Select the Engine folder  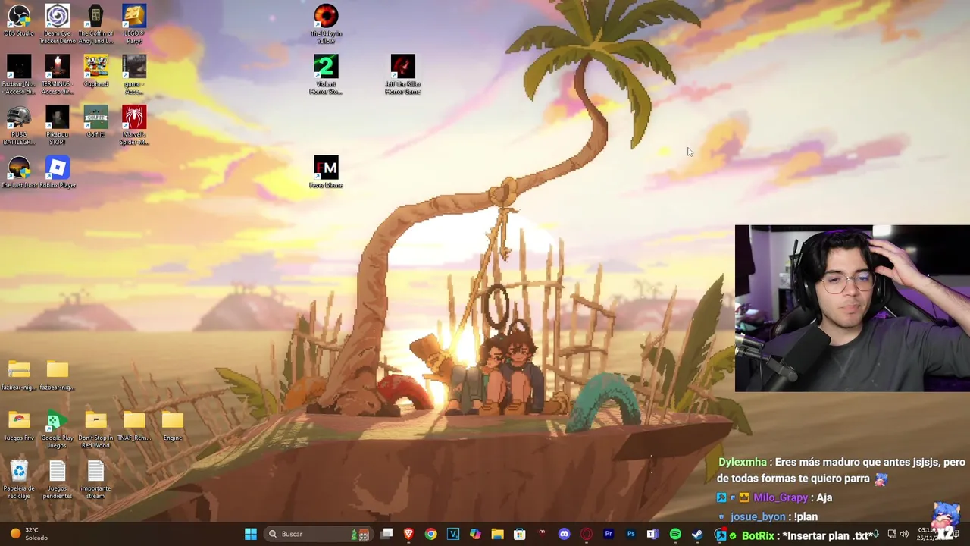pyautogui.click(x=173, y=425)
